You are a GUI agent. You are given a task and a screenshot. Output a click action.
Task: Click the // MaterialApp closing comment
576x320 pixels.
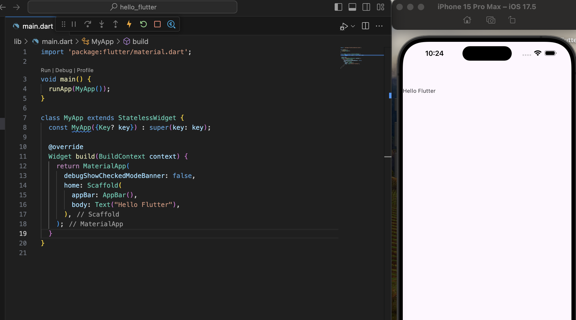96,224
